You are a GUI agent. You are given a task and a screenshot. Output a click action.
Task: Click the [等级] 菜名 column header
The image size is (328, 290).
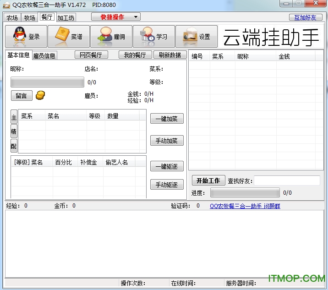pos(32,162)
